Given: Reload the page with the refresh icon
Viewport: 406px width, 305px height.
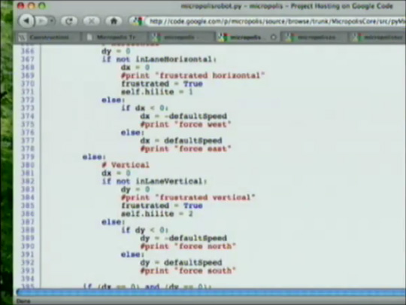Looking at the screenshot, I should [x=69, y=21].
